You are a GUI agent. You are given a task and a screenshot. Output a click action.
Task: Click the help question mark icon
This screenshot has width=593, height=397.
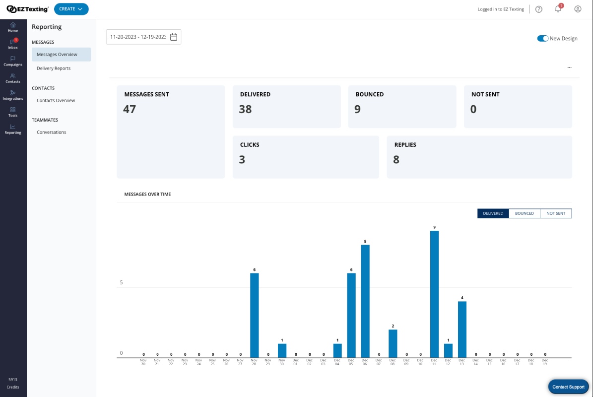click(x=539, y=9)
